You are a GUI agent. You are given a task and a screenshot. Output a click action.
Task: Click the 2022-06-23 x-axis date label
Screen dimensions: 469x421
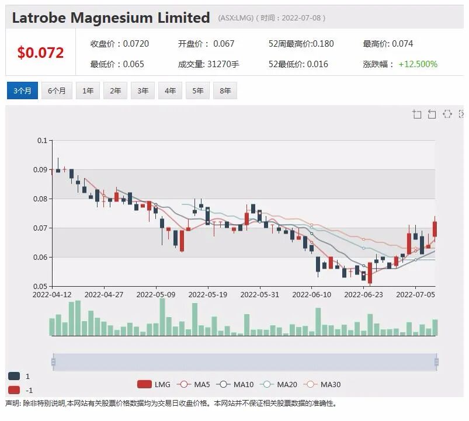(x=363, y=294)
